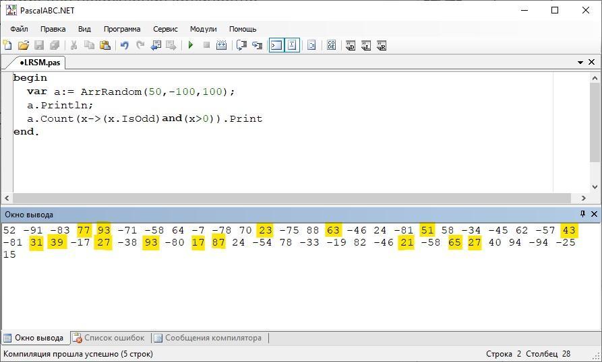Click on a.Println line in editor
Screen dimensions: 602x362
coord(60,105)
